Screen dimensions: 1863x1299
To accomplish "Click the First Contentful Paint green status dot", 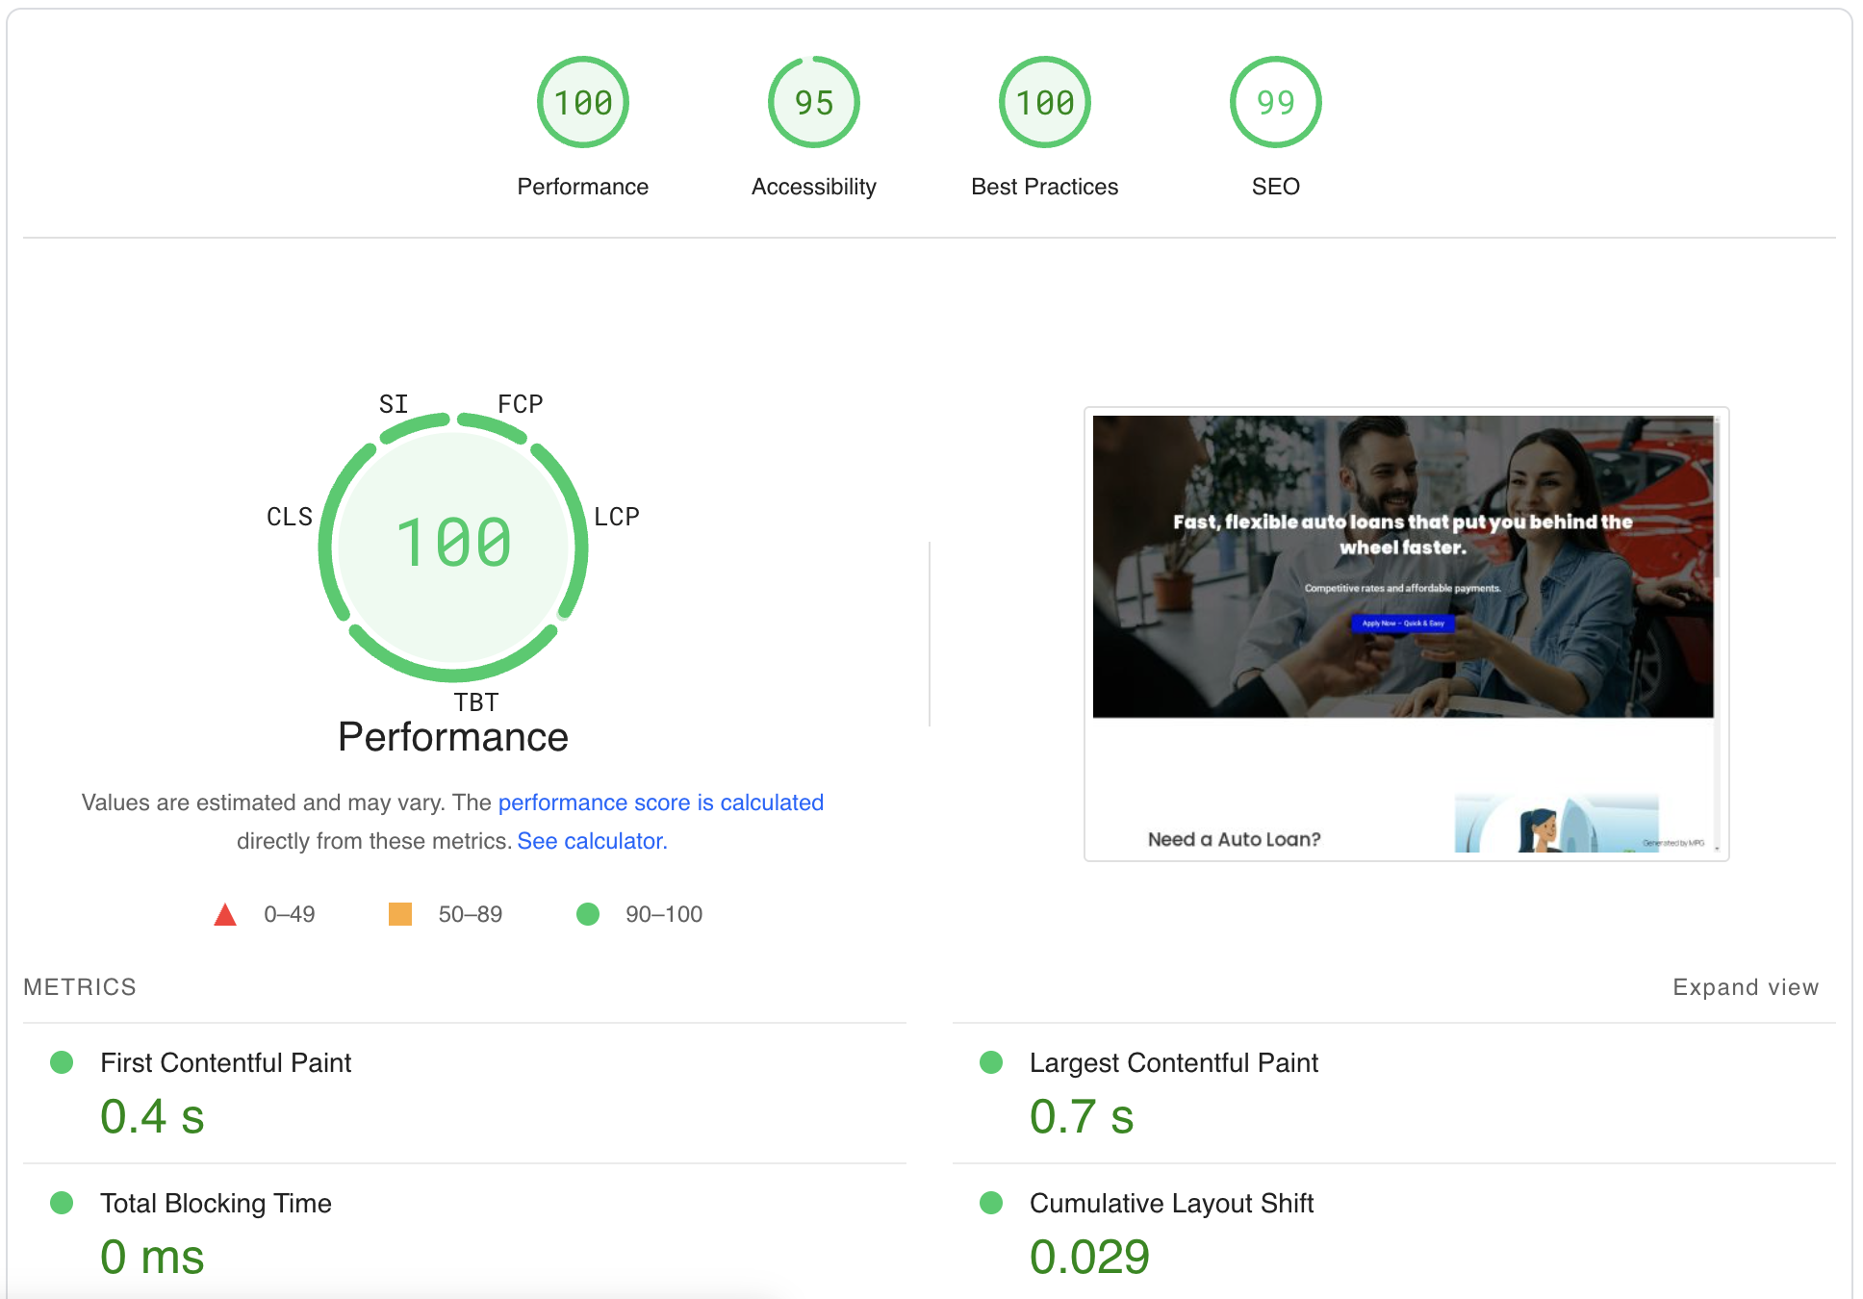I will pos(62,1062).
